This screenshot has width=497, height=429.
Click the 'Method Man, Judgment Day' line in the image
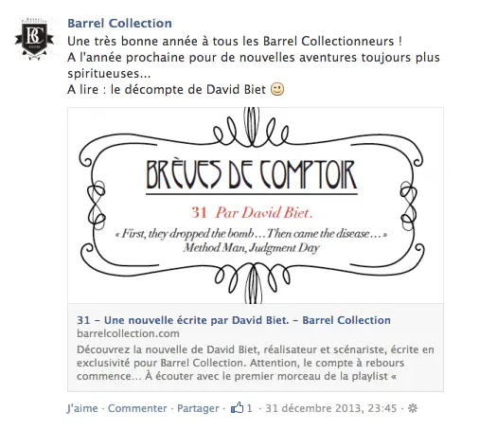252,247
